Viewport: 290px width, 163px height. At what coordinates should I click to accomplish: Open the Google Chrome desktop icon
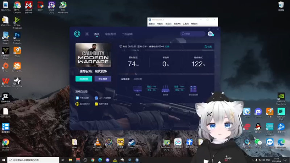pos(5,144)
